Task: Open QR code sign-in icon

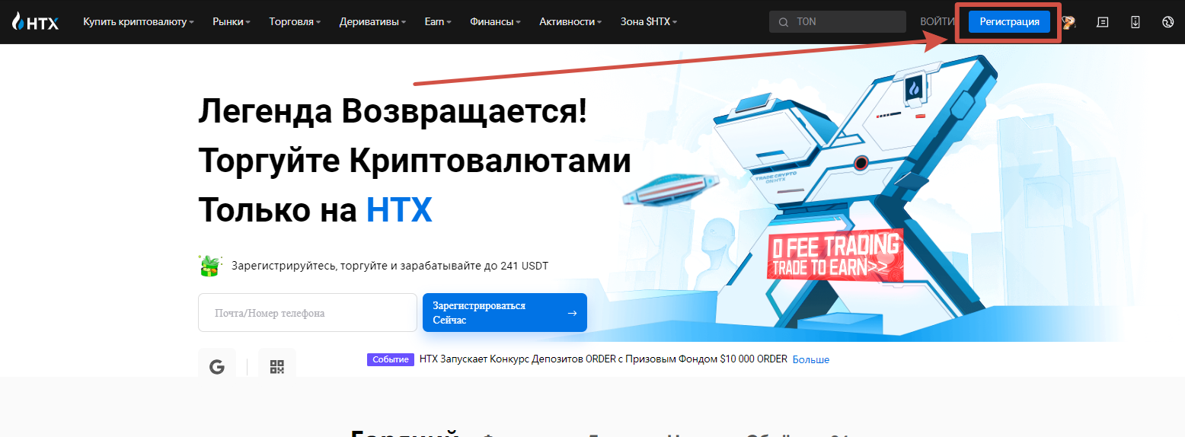Action: (x=276, y=367)
